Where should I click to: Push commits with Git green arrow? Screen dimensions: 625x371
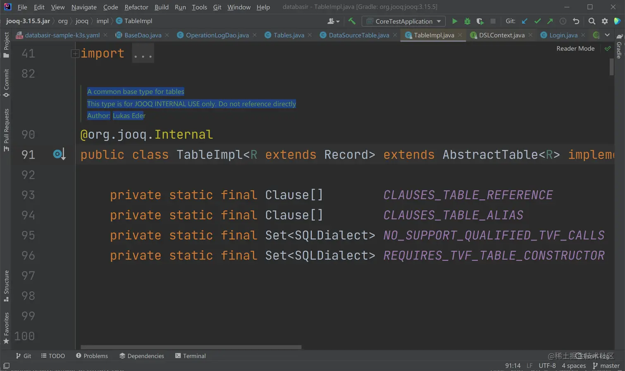(x=550, y=21)
